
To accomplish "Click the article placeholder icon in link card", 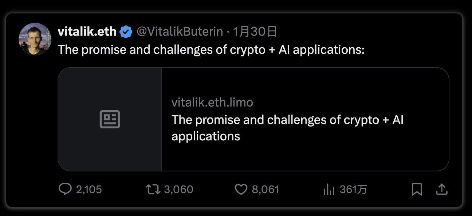I will pos(110,119).
